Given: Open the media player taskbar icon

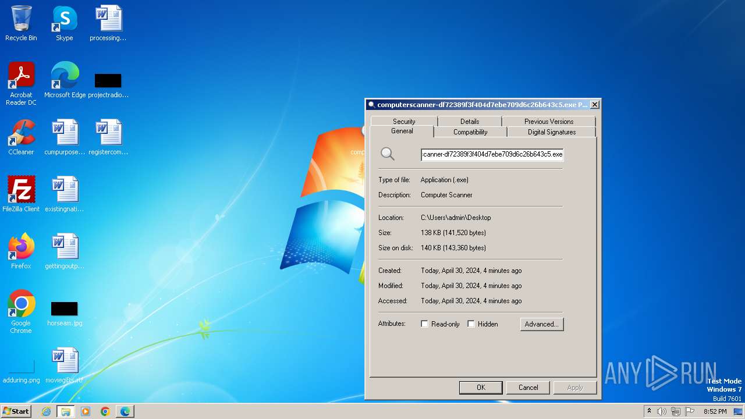Looking at the screenshot, I should pos(86,411).
